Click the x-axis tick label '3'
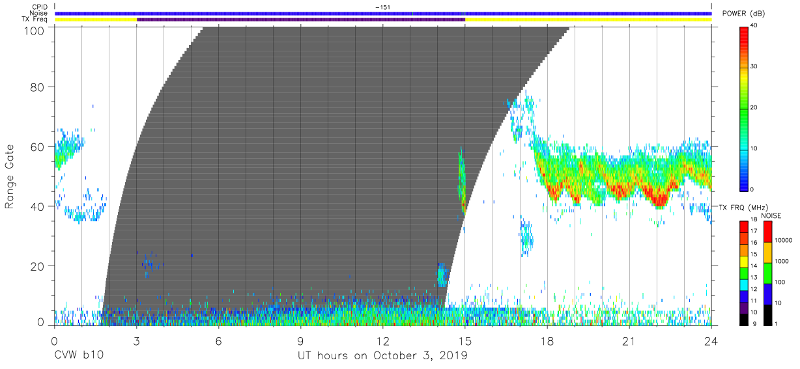The height and width of the screenshot is (369, 800). (136, 341)
